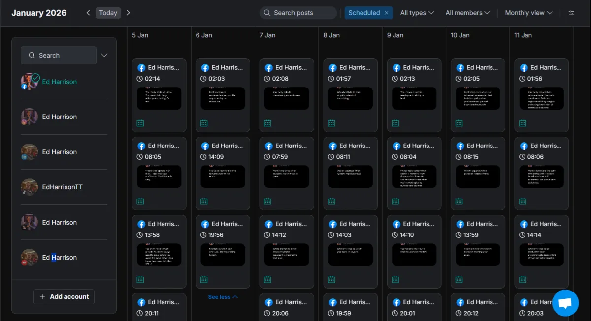Click the 14:10 time on 9 Jan
591x321 pixels.
pyautogui.click(x=407, y=235)
